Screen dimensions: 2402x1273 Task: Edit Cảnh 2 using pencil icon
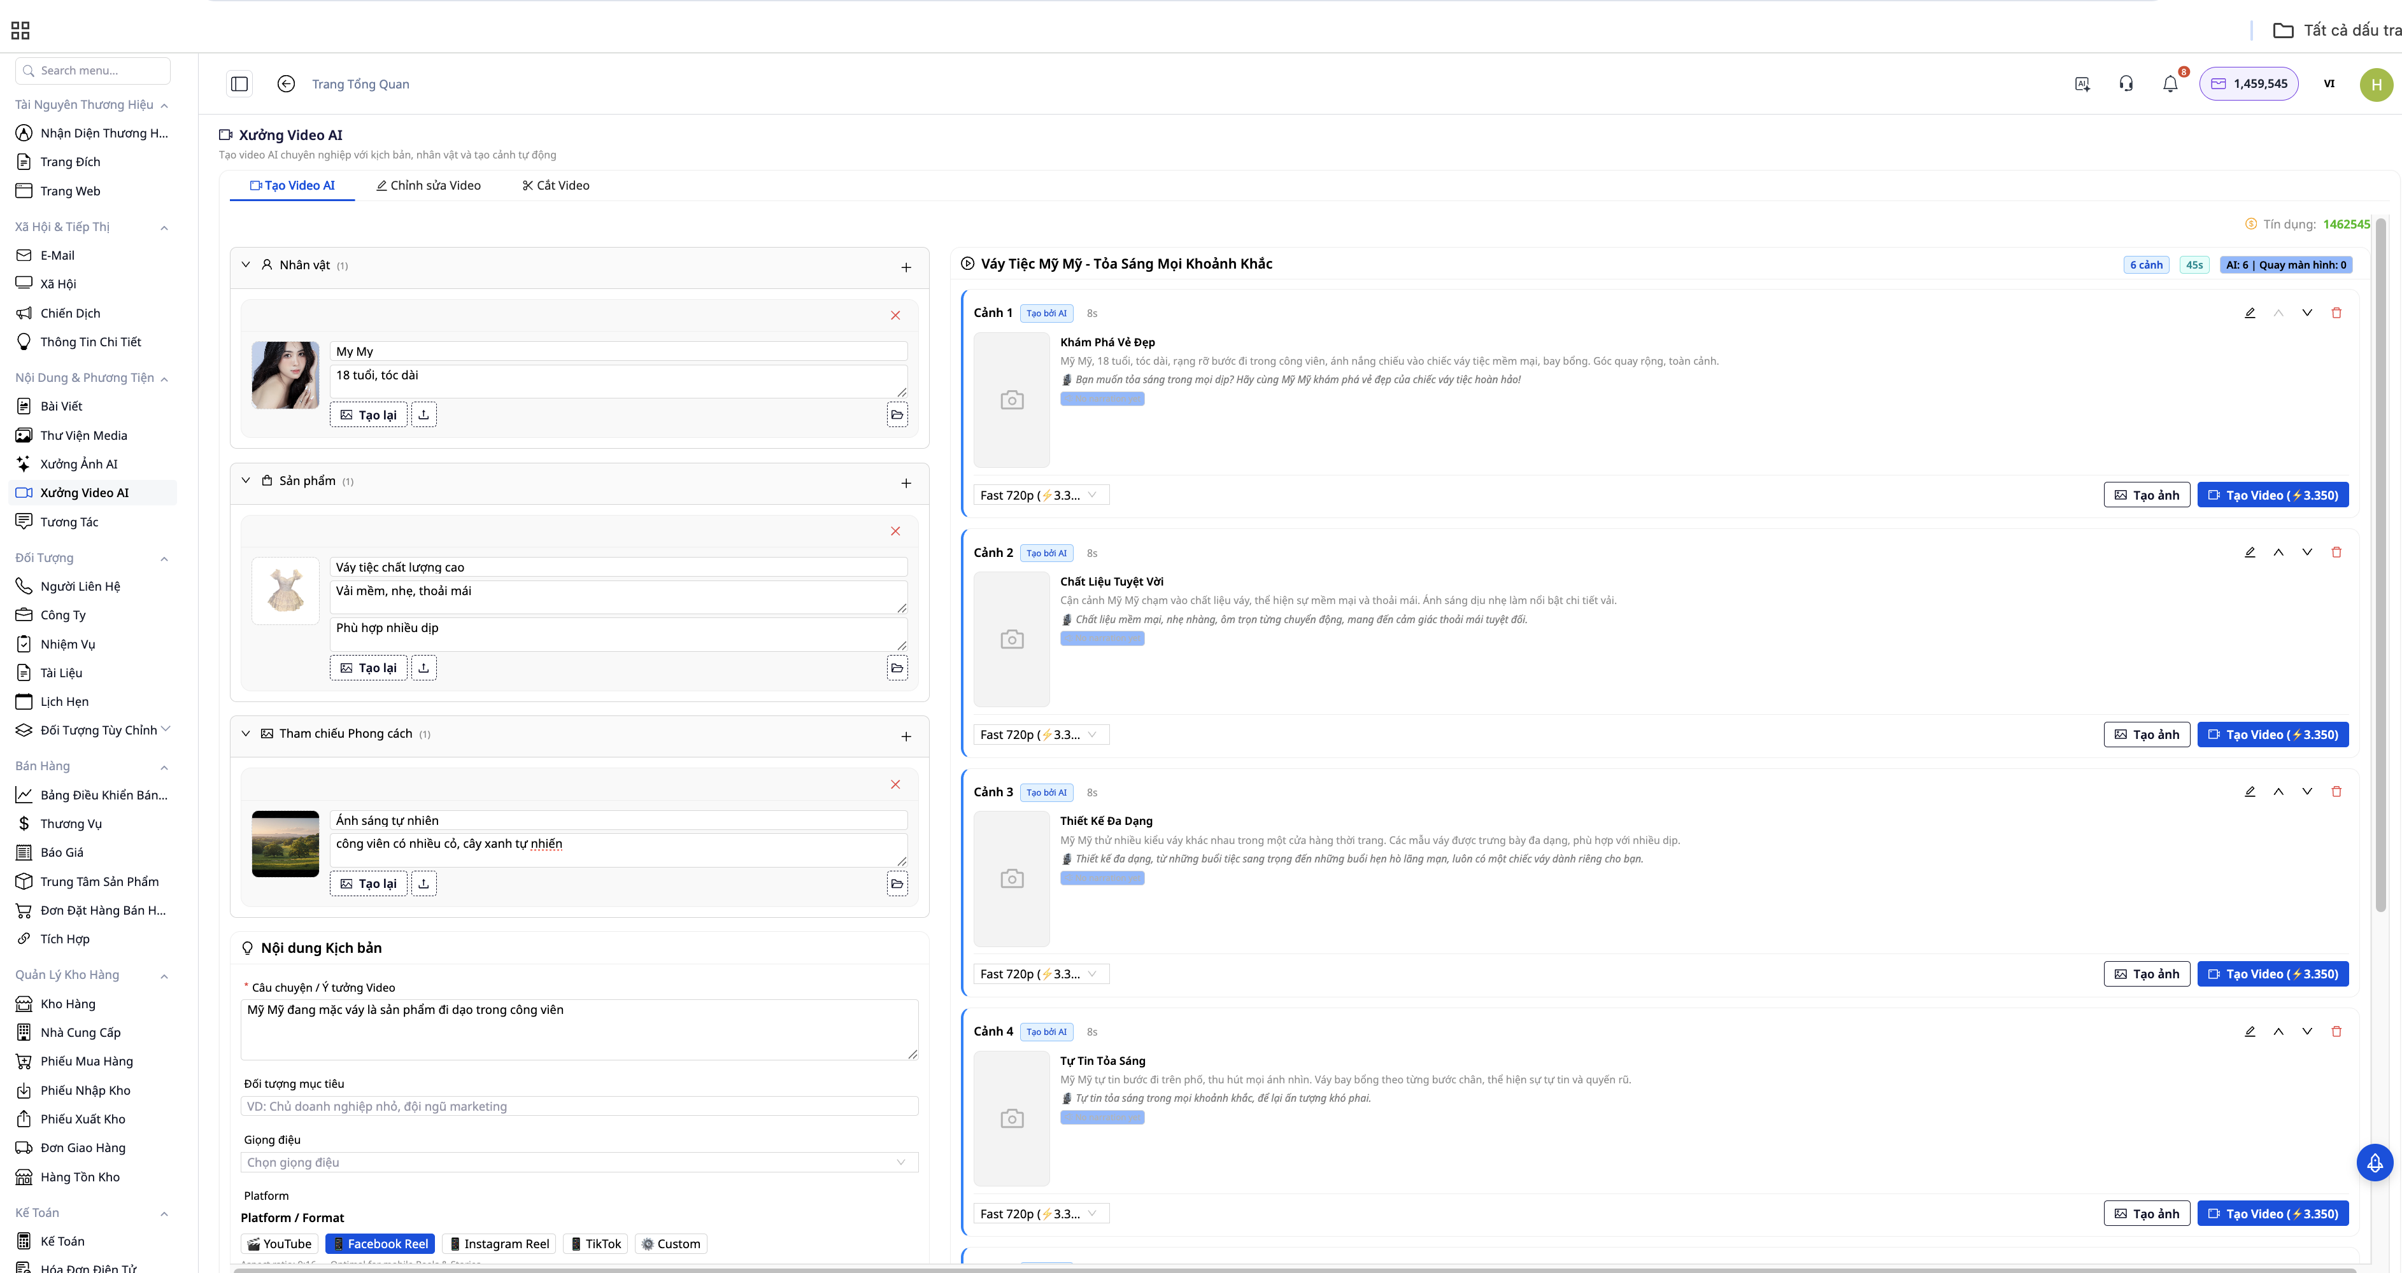click(2249, 552)
